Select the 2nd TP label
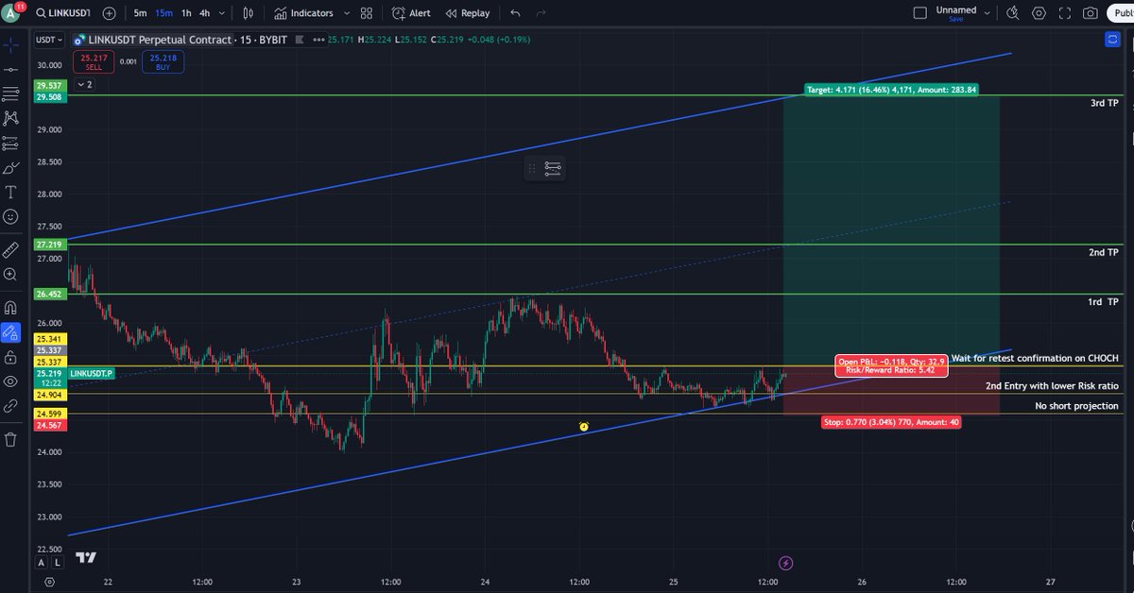 pyautogui.click(x=1104, y=252)
